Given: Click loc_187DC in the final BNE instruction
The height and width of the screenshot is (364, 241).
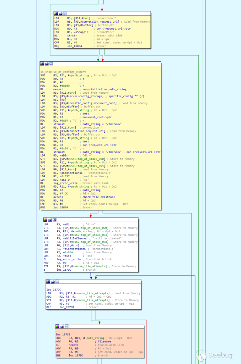Looking at the screenshot, I should (76, 356).
